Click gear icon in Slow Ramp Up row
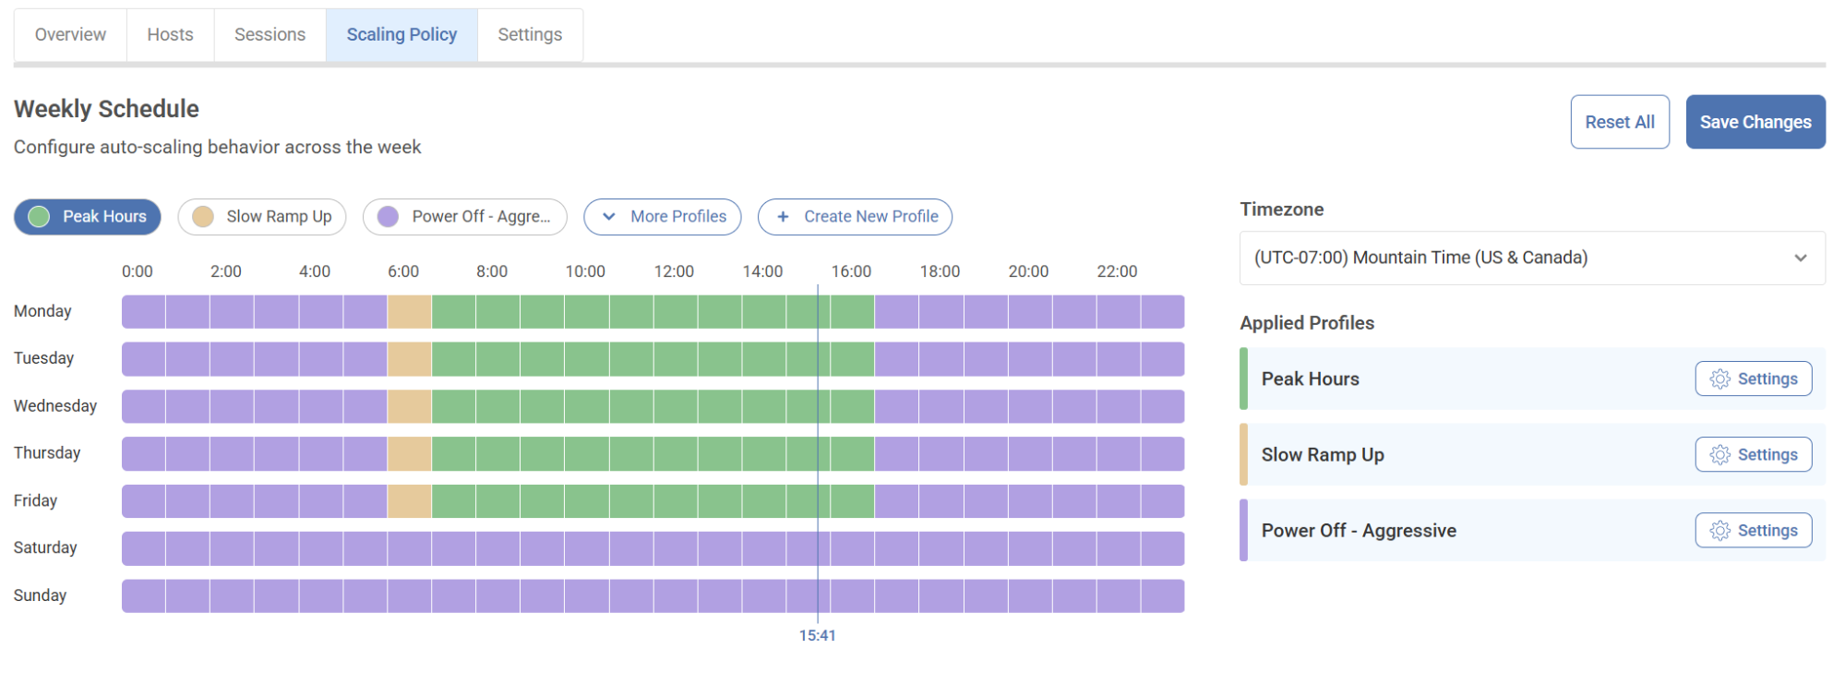Viewport: 1845px width, 673px height. (x=1719, y=455)
